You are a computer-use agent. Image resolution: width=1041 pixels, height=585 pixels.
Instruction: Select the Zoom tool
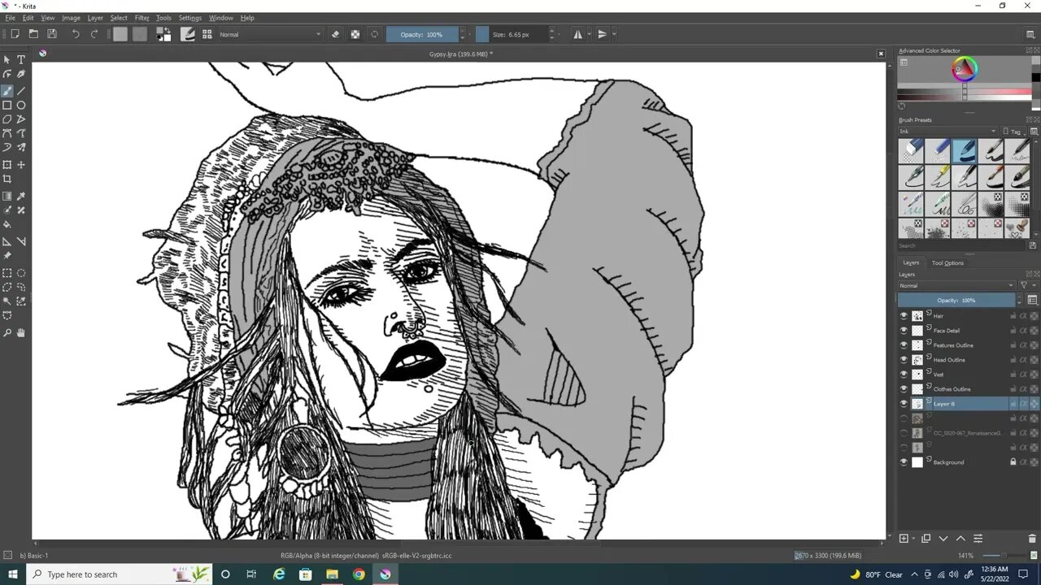point(7,332)
